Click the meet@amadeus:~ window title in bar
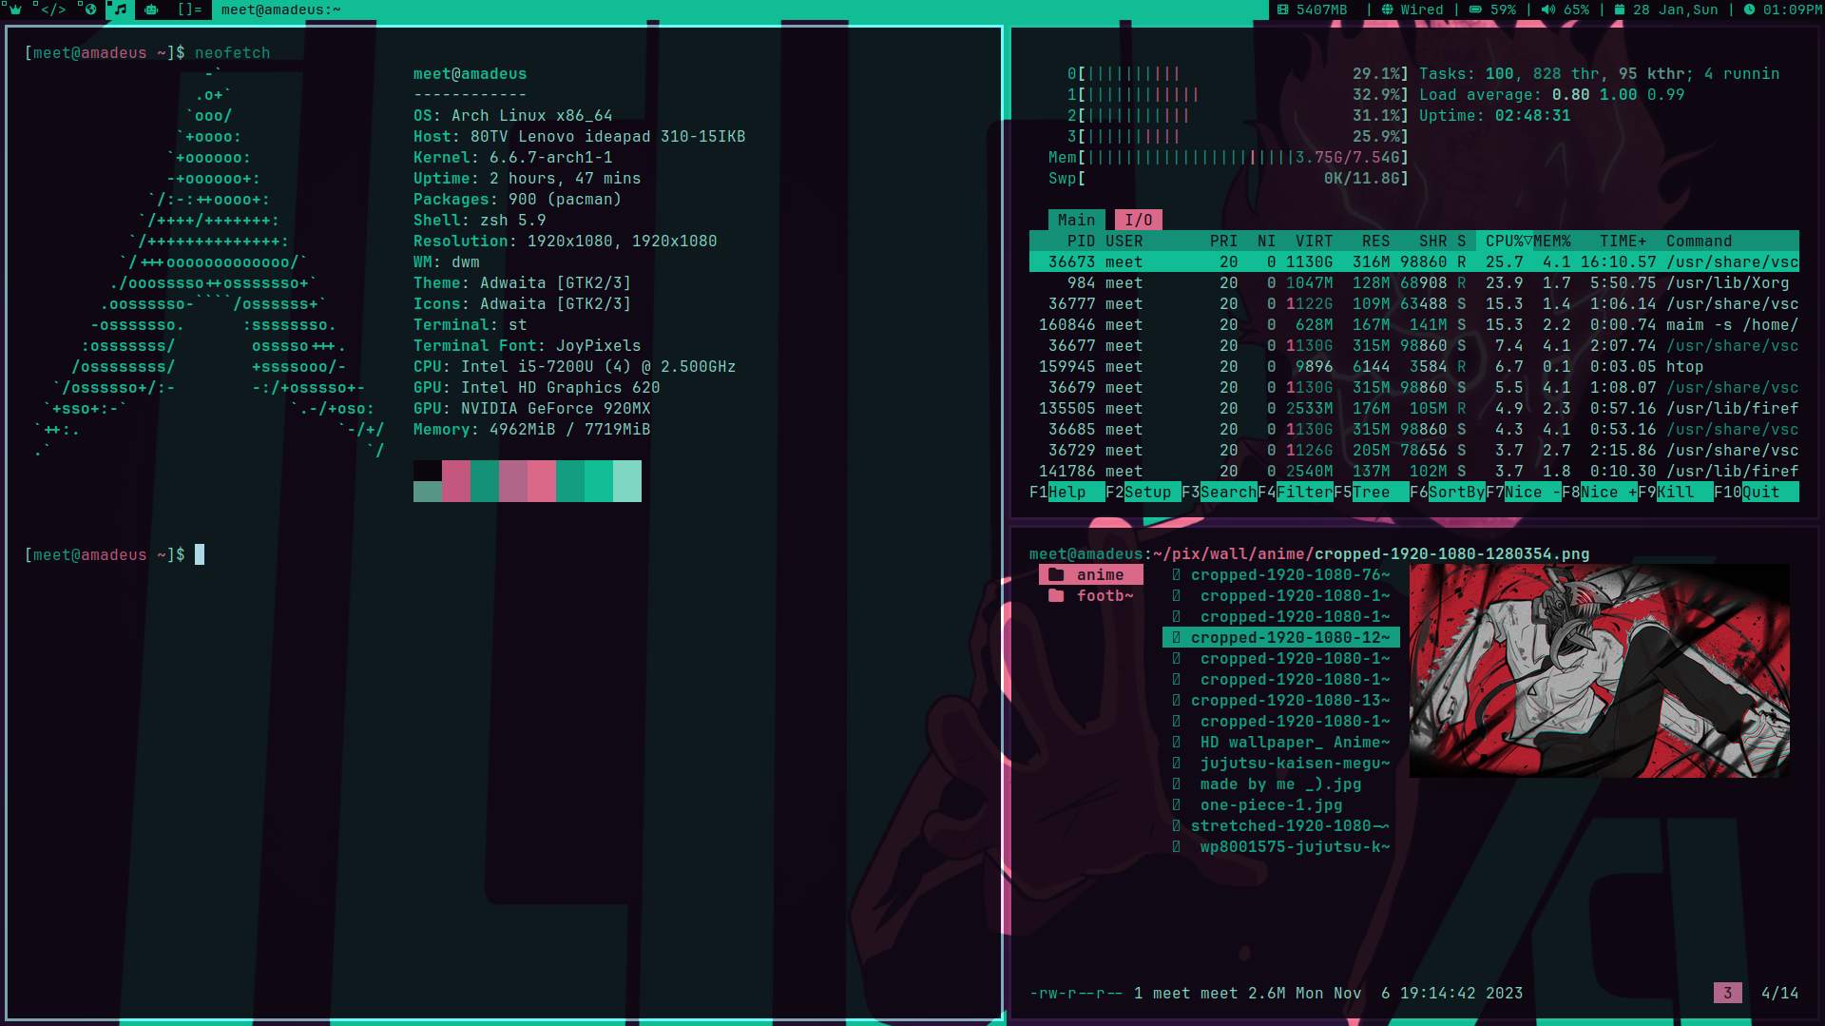Screen dimensions: 1825x1026 pyautogui.click(x=280, y=10)
